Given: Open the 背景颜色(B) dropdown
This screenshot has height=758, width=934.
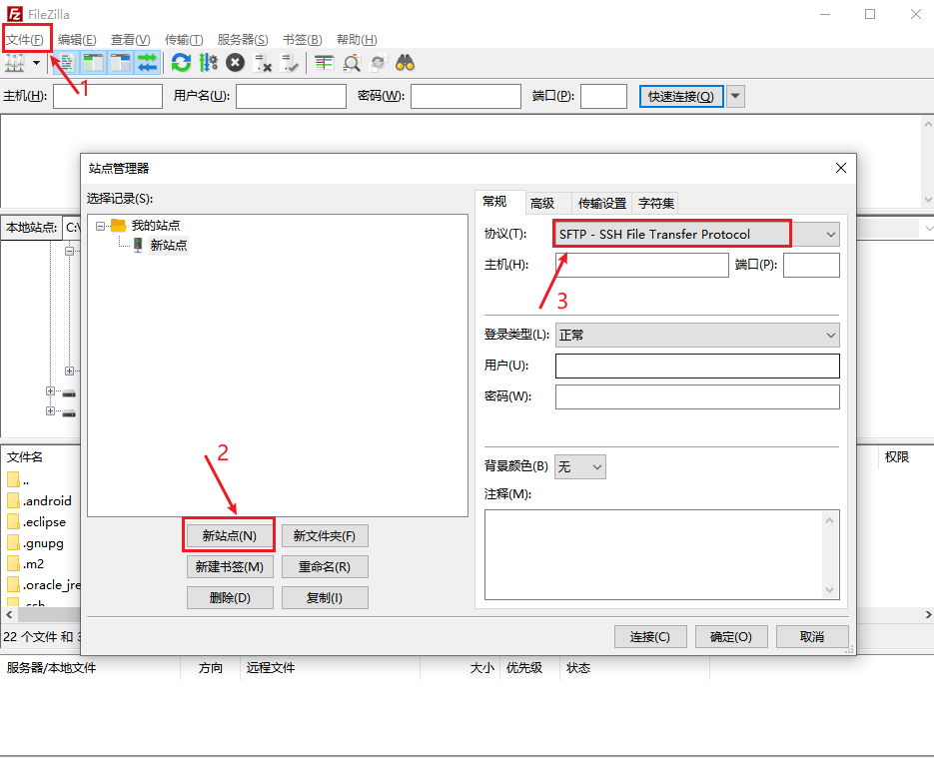Looking at the screenshot, I should point(580,466).
